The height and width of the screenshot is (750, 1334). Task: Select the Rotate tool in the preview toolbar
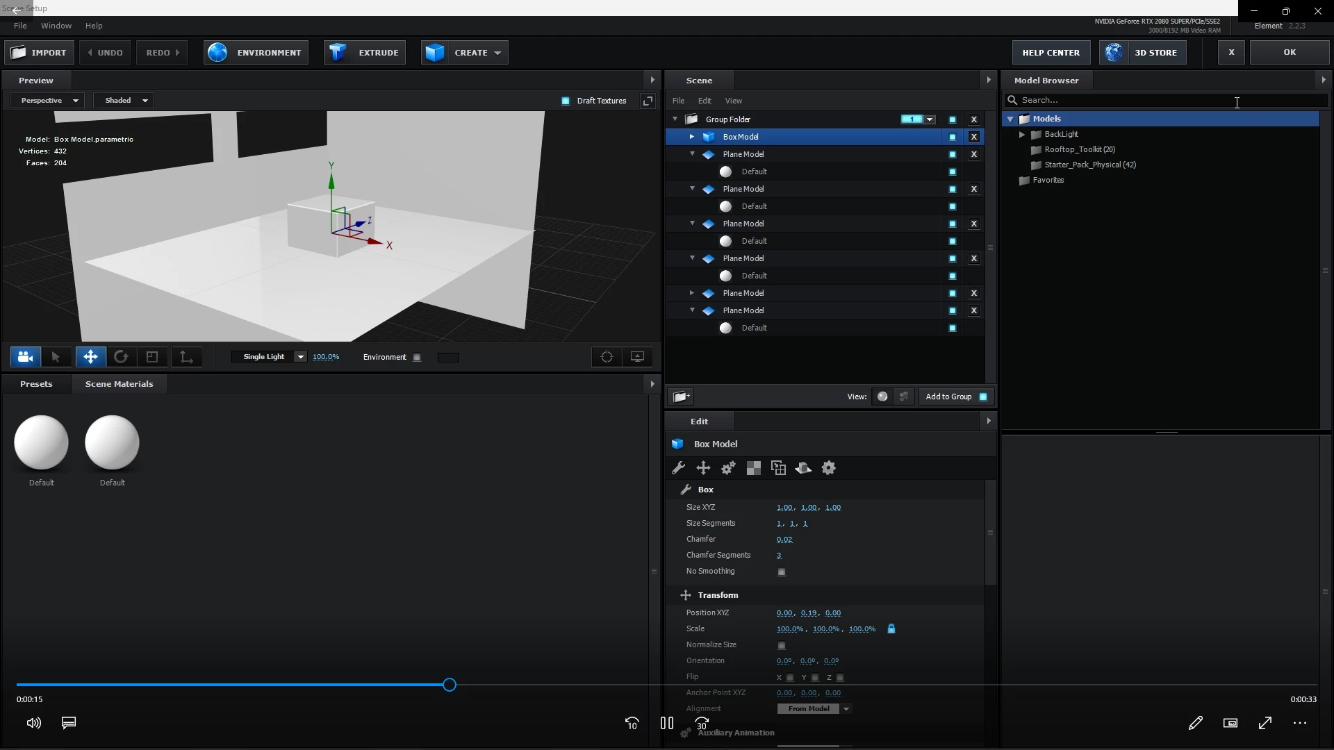[121, 357]
